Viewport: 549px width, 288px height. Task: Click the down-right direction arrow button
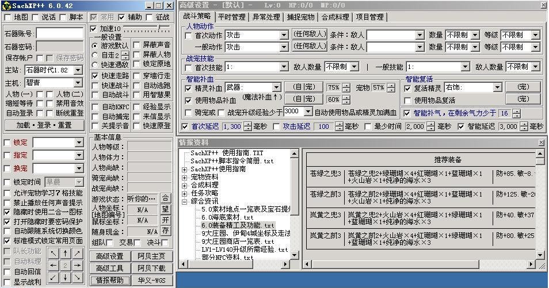click(77, 277)
